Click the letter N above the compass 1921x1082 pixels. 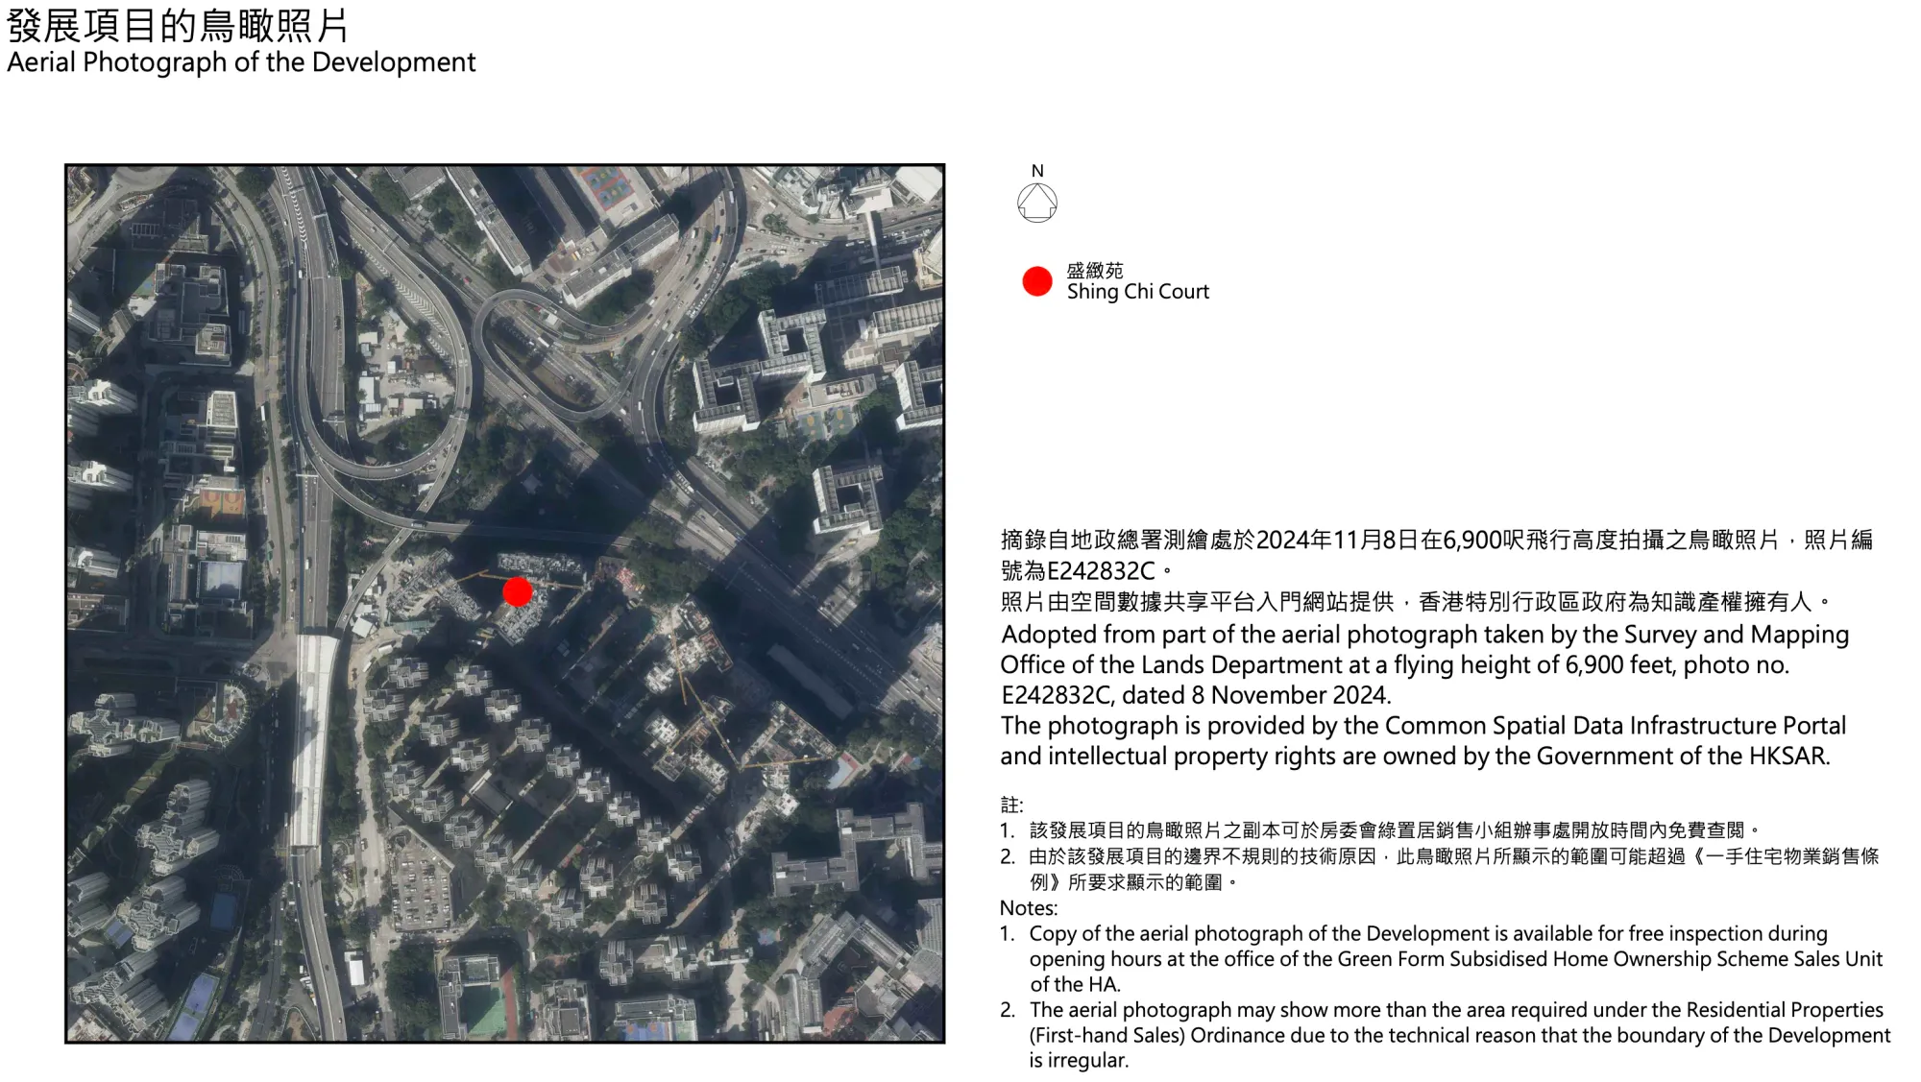pyautogui.click(x=1037, y=171)
